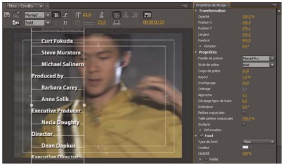The image size is (282, 164).
Task: Open the Bold style dropdown in toolbar
Action: pos(48,23)
